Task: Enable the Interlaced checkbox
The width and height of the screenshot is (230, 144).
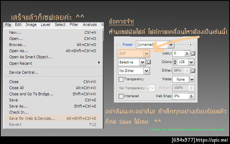Action: [x=121, y=96]
